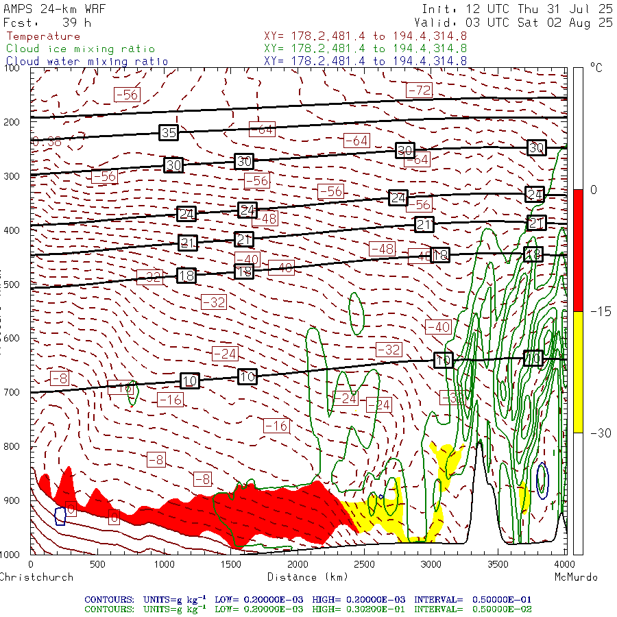Click the '900' pressure axis tick label
Viewport: 617px width, 617px height.
point(12,500)
